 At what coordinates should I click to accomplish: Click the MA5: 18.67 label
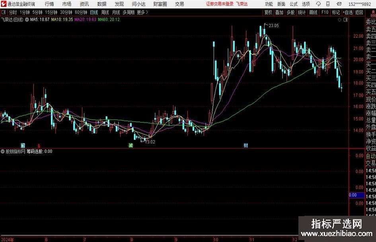click(40, 19)
